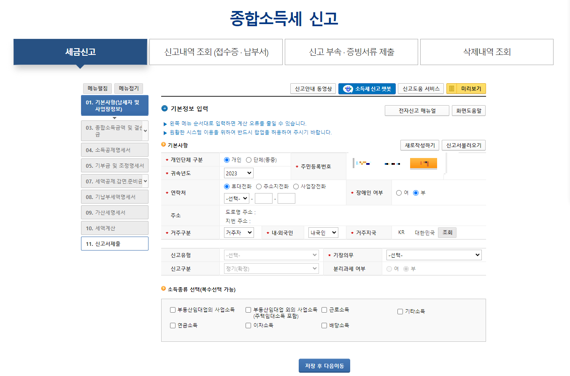The image size is (570, 376).
Task: Go to menu 10. 세액계산
Action: tap(115, 228)
